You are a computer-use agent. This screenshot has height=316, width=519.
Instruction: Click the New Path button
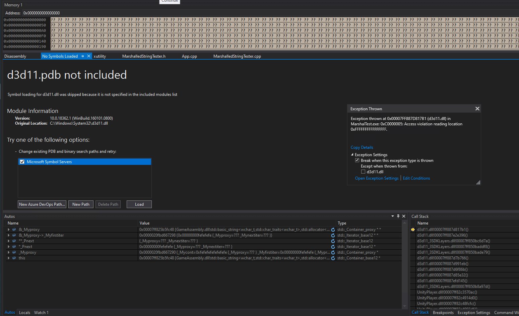click(81, 204)
